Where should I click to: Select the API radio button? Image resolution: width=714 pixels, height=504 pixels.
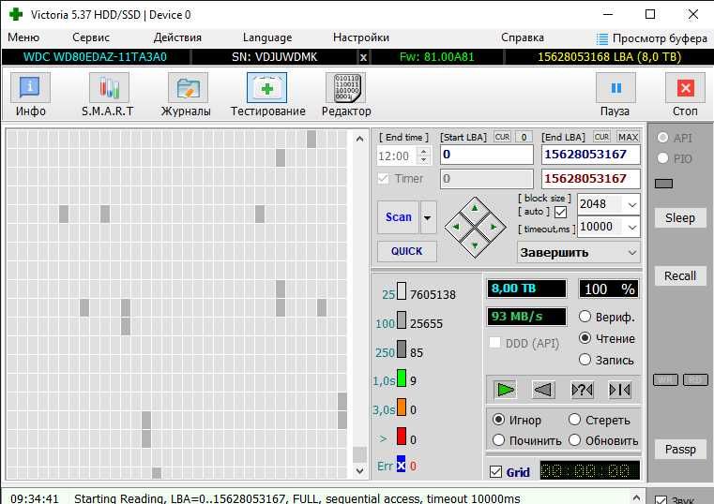click(662, 138)
